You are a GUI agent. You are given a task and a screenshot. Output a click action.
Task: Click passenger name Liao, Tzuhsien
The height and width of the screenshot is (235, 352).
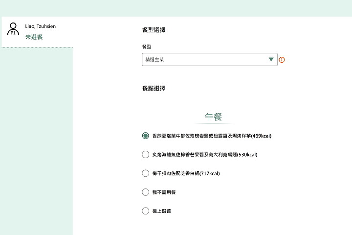tap(41, 26)
